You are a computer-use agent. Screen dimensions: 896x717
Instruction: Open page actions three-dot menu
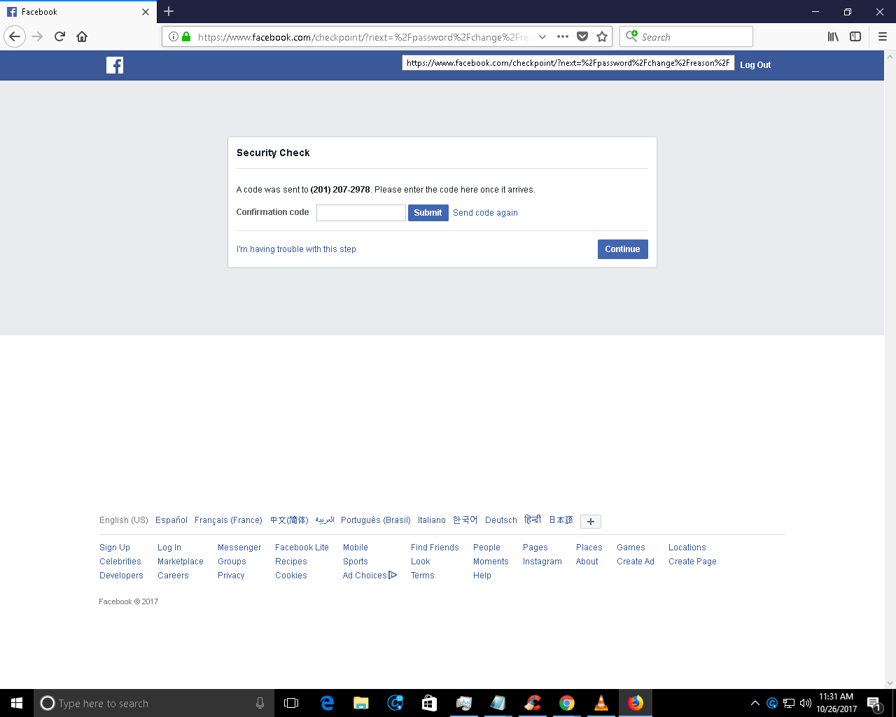pyautogui.click(x=563, y=36)
